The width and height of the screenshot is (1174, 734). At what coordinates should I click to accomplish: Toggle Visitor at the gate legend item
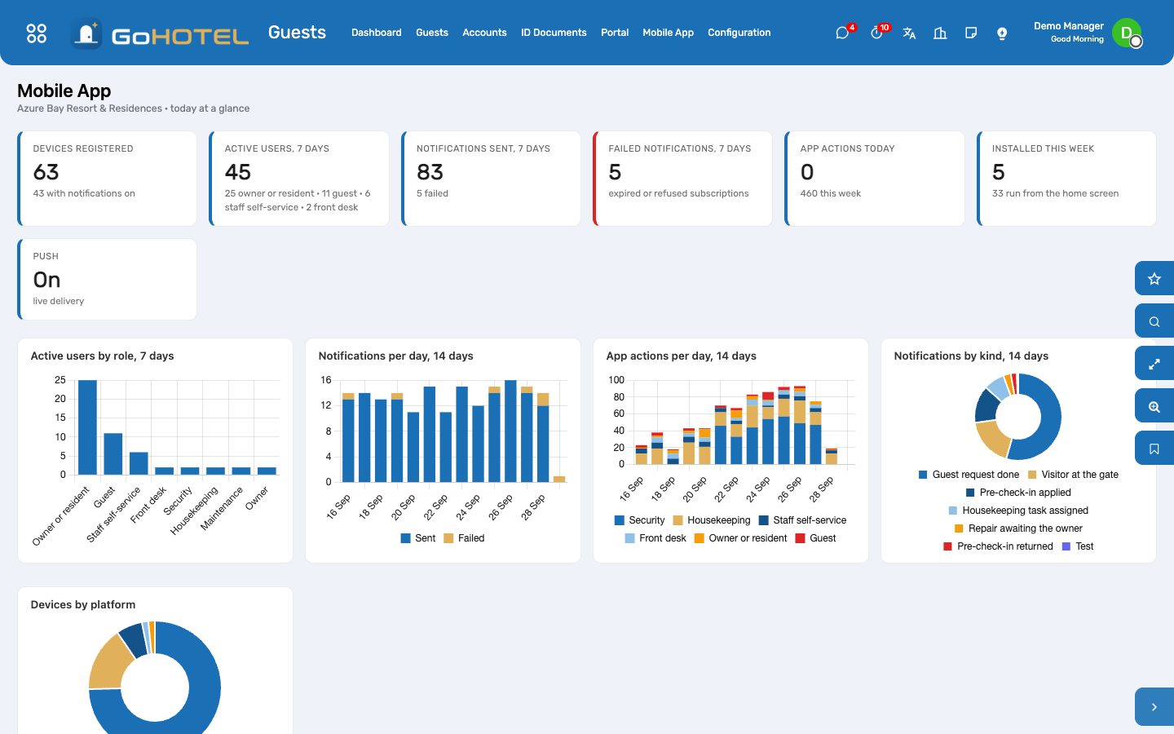pyautogui.click(x=1073, y=475)
